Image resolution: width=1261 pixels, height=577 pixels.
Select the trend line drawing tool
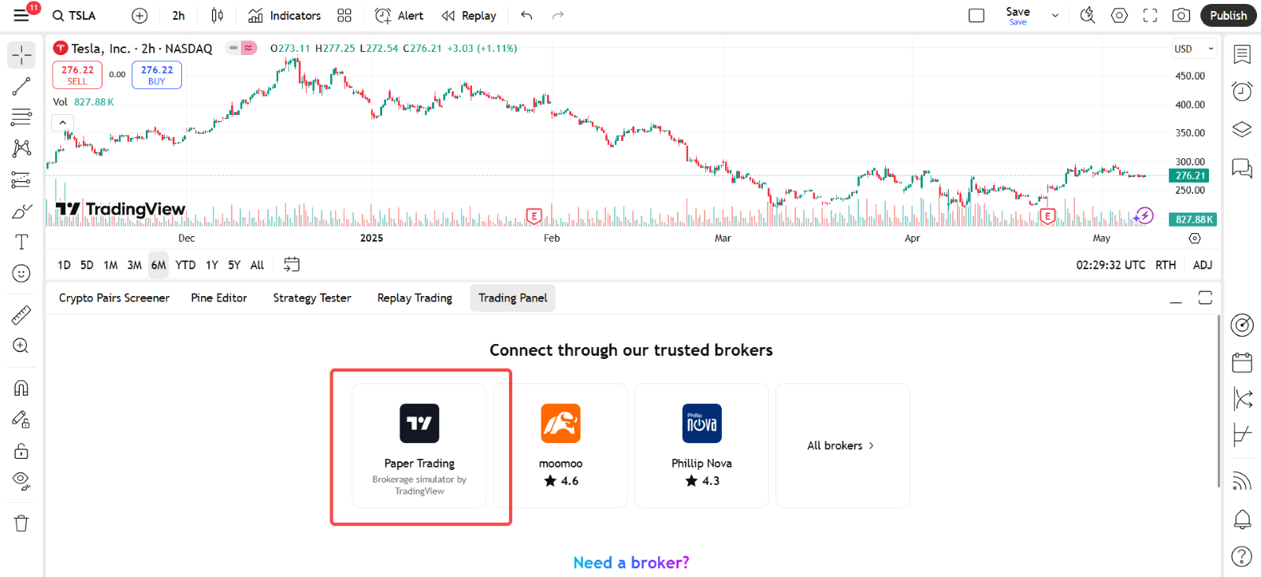coord(21,86)
